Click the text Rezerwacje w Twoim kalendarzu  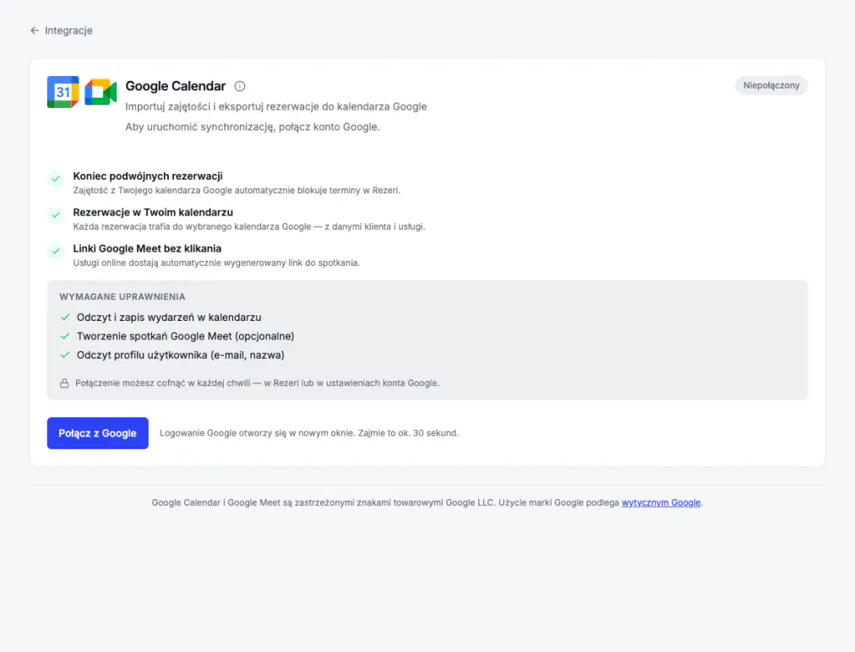153,212
